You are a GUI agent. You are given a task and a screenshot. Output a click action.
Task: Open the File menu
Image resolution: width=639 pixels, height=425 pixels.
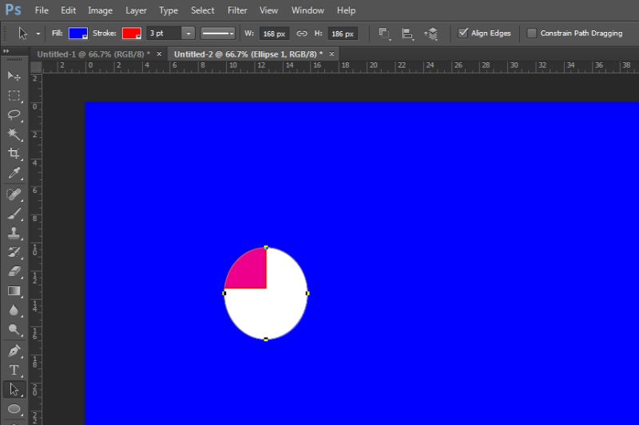(x=42, y=10)
